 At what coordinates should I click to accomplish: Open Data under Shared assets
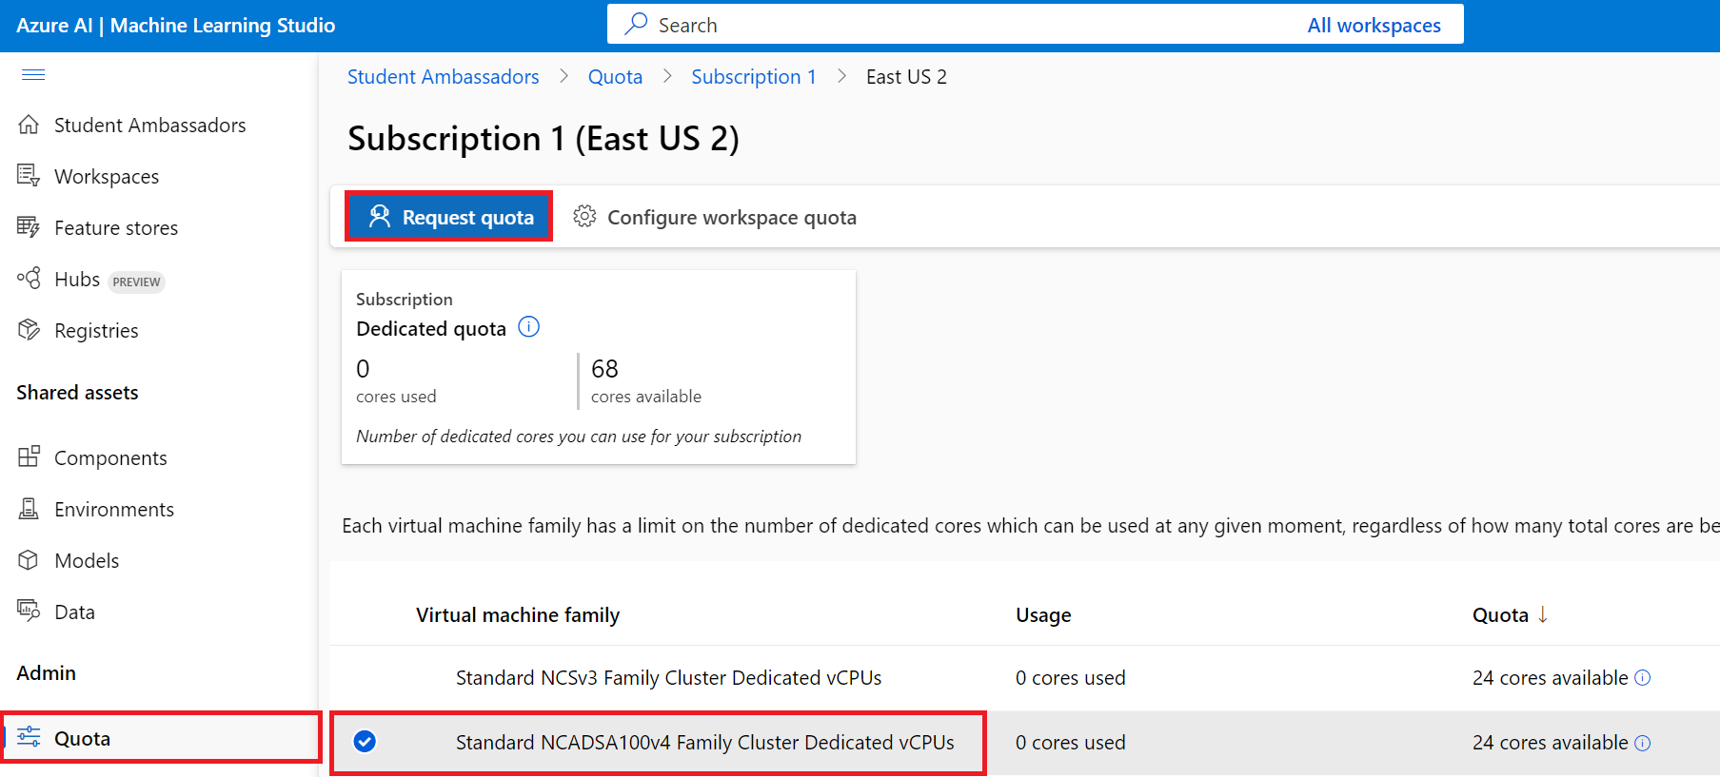click(74, 612)
